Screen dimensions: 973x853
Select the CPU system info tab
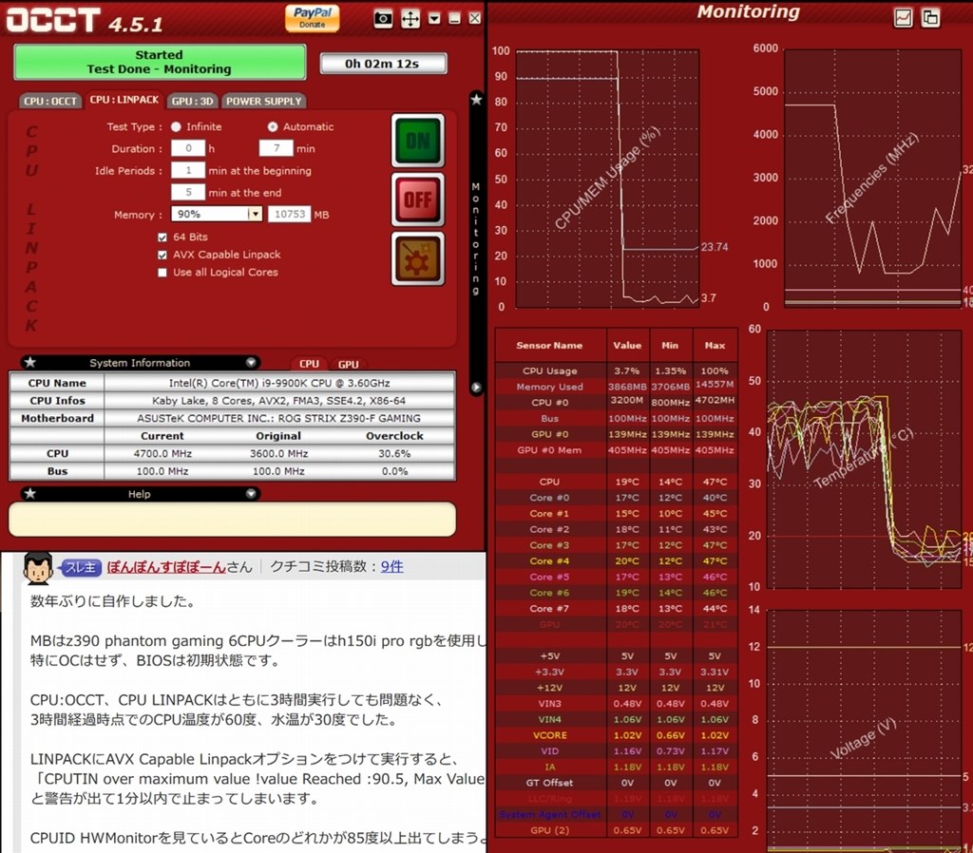tap(309, 364)
